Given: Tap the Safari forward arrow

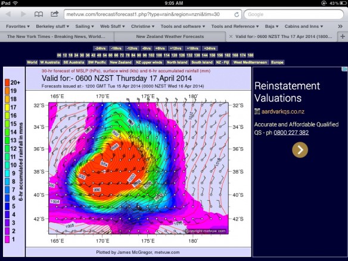Looking at the screenshot, I should [x=23, y=14].
